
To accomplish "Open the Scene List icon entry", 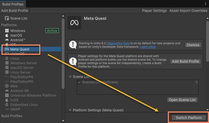I will coord(7,18).
